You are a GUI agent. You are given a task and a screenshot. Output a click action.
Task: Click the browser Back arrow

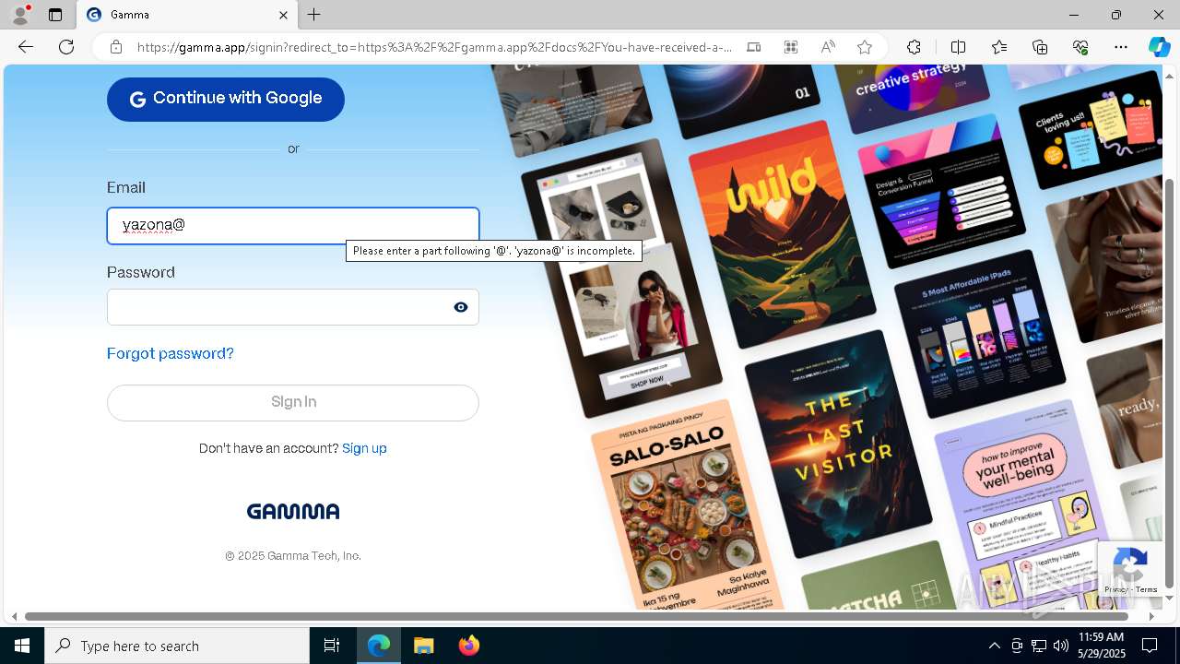[x=26, y=47]
